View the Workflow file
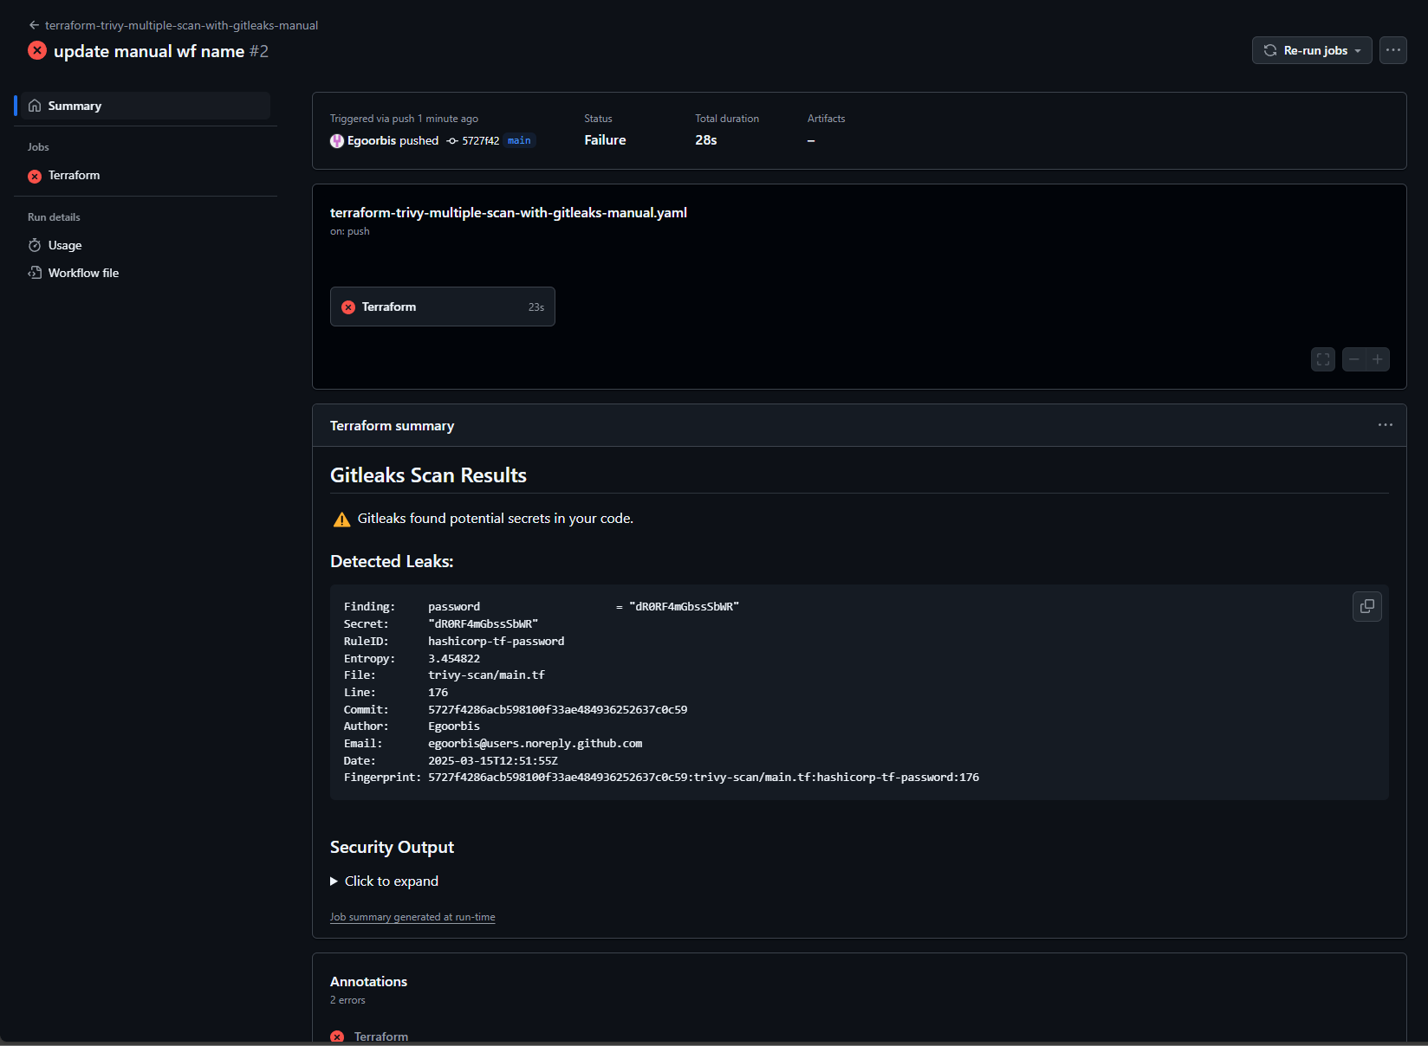1428x1046 pixels. click(83, 273)
